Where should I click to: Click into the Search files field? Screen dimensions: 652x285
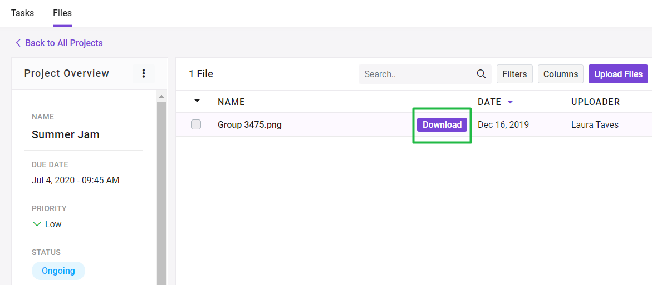tap(425, 74)
